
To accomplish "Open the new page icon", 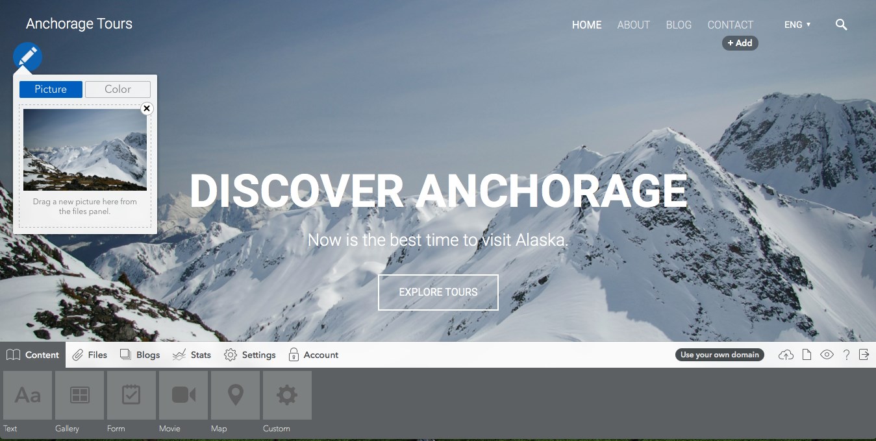I will [x=807, y=355].
